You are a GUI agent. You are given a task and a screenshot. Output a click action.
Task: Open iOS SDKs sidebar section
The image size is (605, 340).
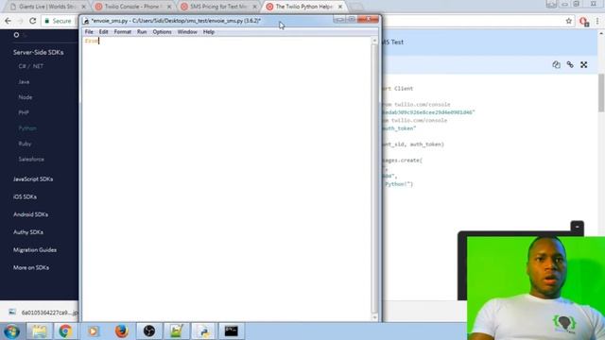(x=26, y=196)
